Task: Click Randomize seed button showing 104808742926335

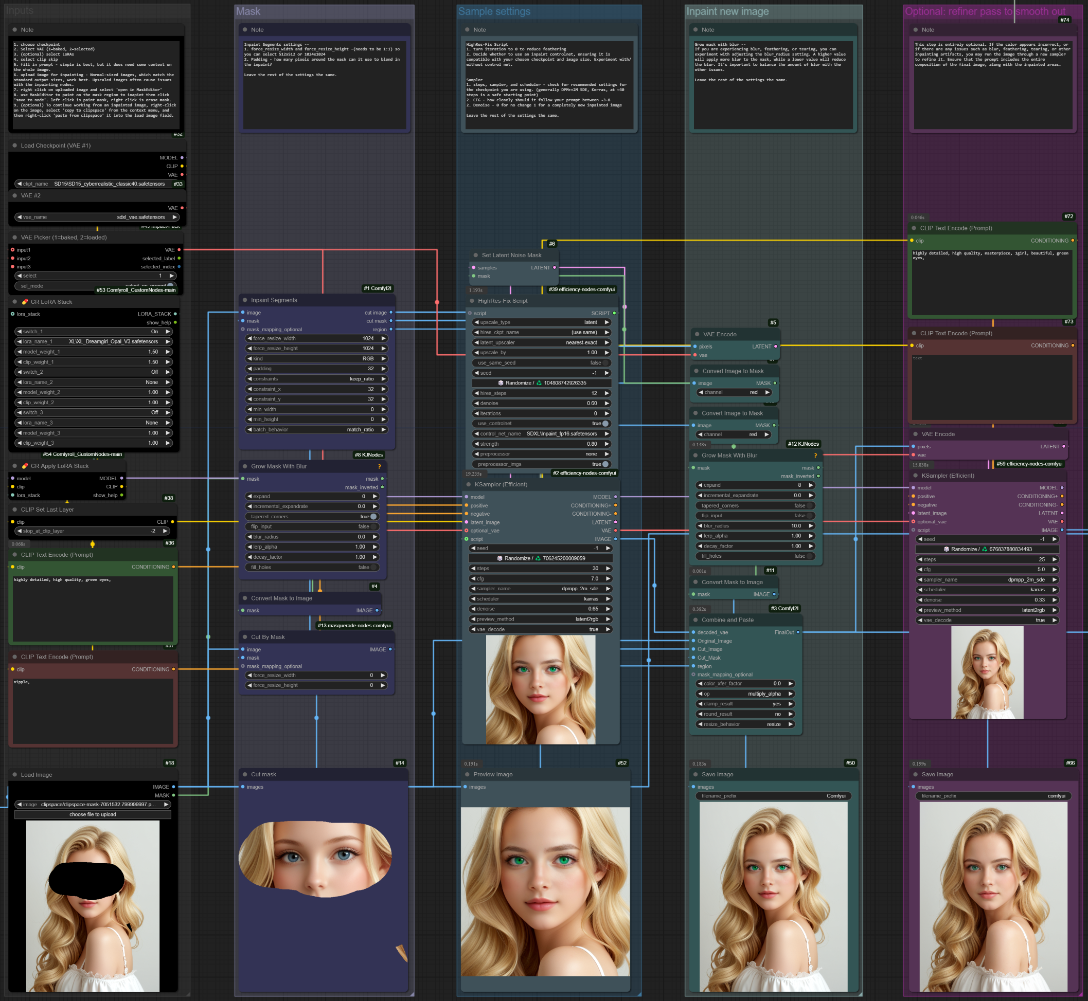Action: 542,383
